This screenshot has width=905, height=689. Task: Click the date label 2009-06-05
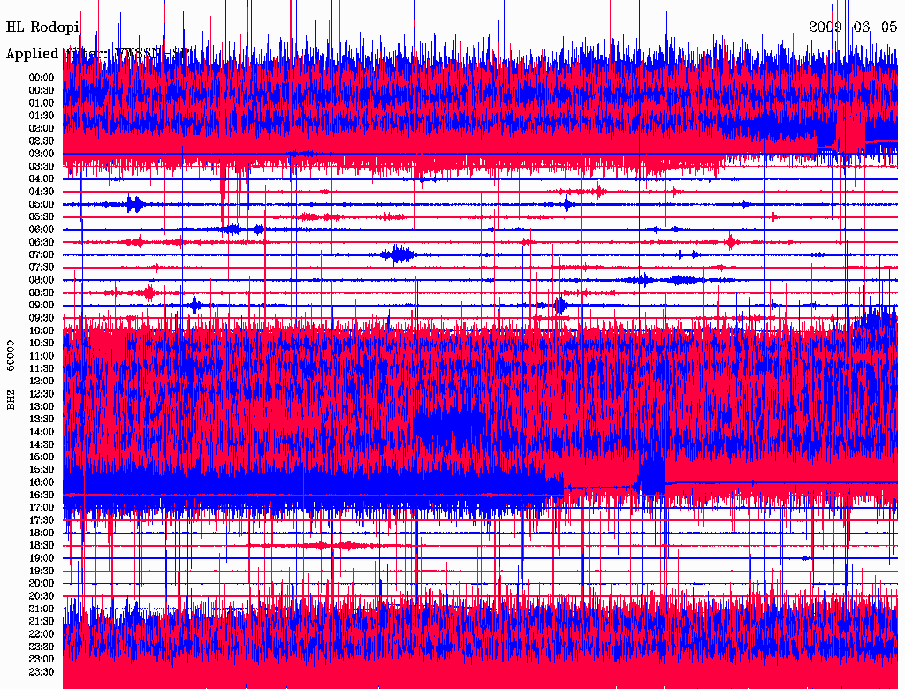click(853, 27)
